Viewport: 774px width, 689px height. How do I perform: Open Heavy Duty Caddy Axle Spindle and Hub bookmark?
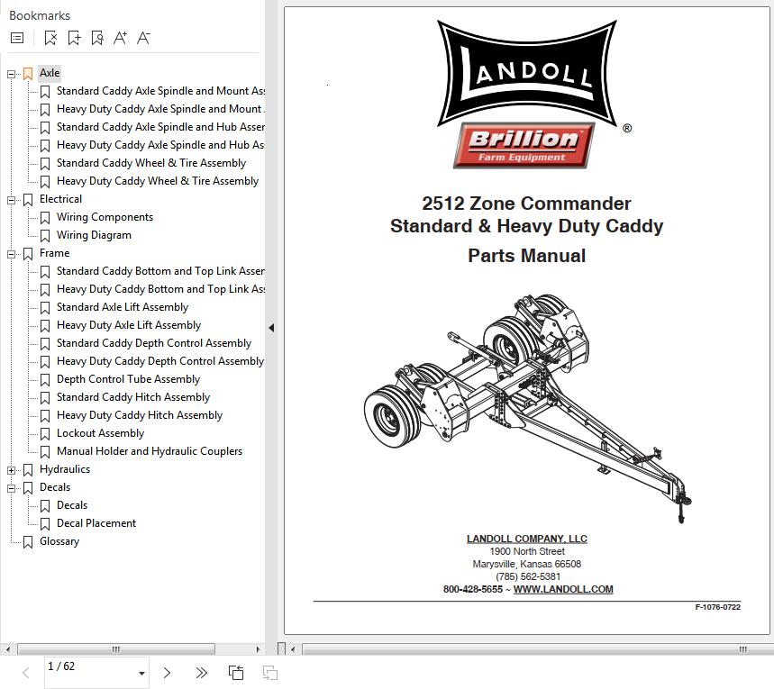pyautogui.click(x=160, y=145)
